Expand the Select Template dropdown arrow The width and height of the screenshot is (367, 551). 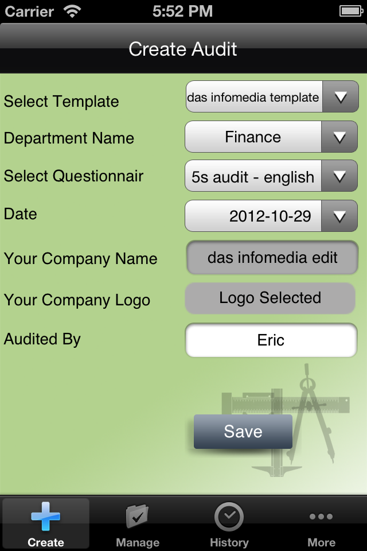[341, 96]
